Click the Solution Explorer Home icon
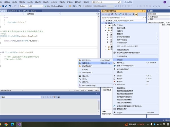The width and height of the screenshot is (170, 127). coord(109,14)
